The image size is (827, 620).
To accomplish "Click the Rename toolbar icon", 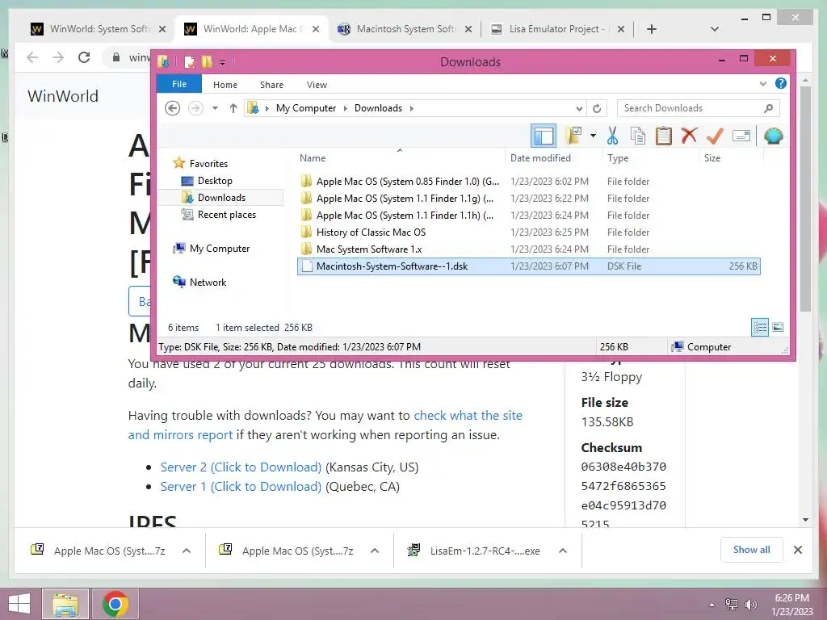I will [741, 136].
